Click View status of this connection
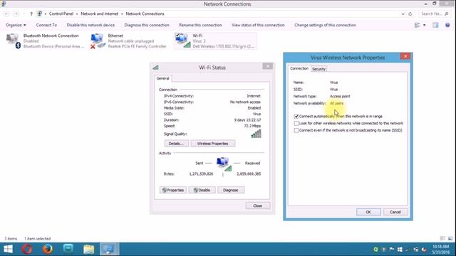 [x=258, y=26]
